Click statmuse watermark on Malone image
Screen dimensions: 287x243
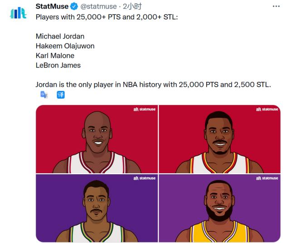[145, 178]
